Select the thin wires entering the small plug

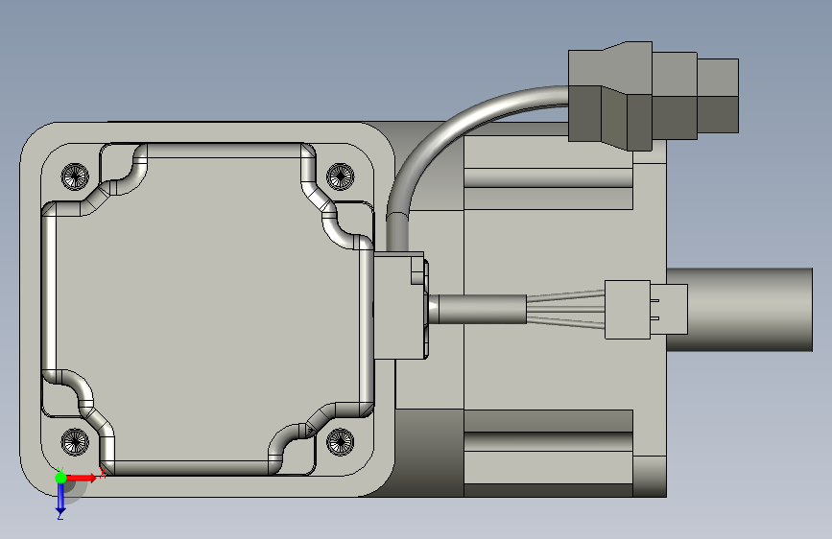tap(565, 309)
